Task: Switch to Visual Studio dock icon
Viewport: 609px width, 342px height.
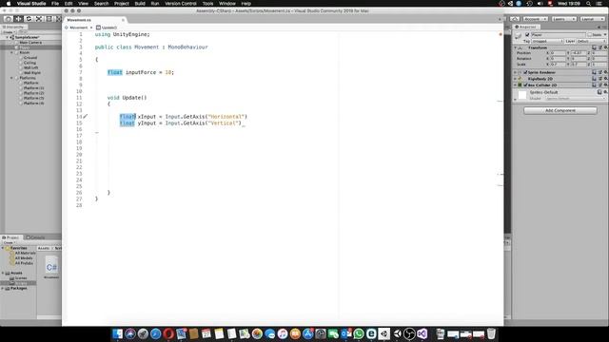Action: pyautogui.click(x=422, y=333)
